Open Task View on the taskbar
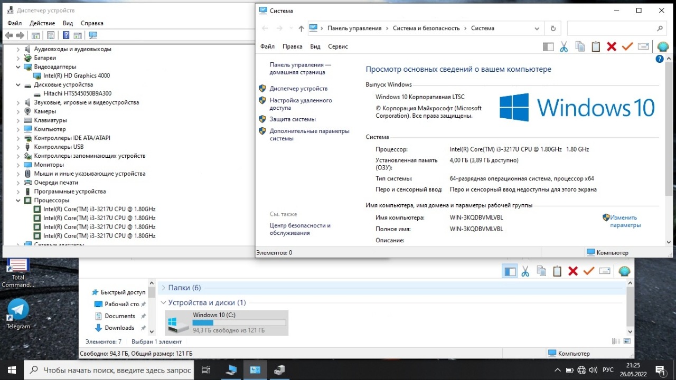 pyautogui.click(x=206, y=370)
